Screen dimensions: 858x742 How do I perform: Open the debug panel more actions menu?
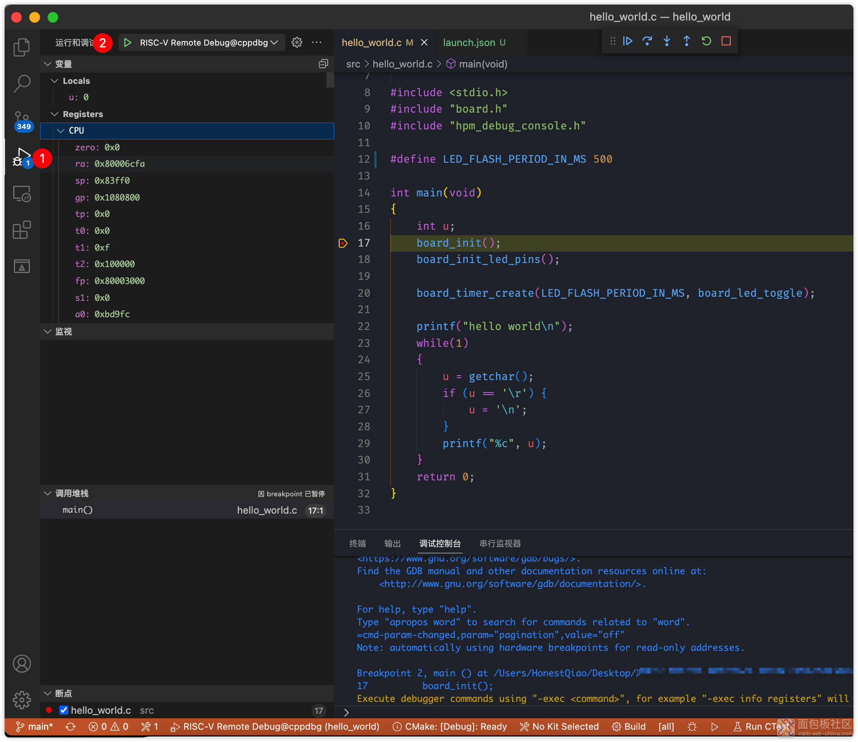(x=317, y=42)
